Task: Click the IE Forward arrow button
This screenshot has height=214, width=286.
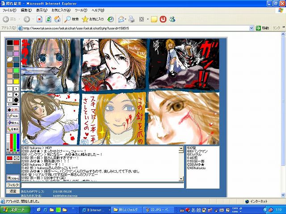Action: click(x=27, y=19)
